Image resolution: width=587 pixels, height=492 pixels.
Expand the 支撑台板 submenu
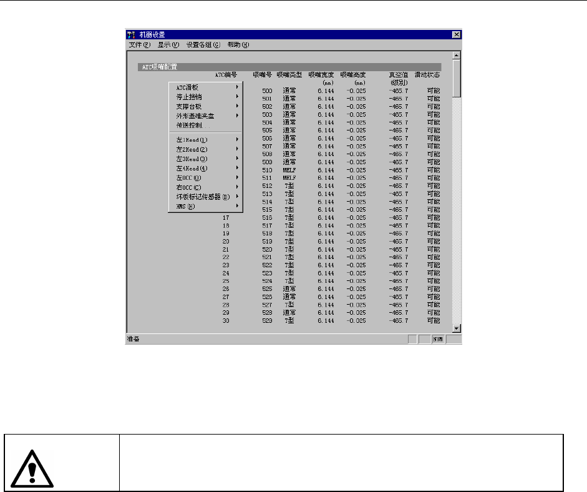205,106
